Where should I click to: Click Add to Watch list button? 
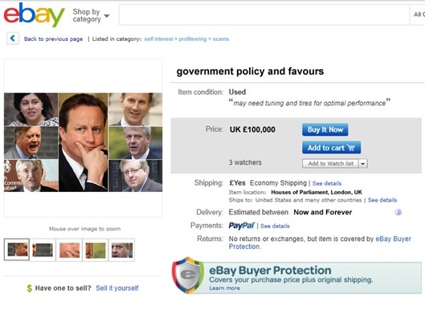click(330, 164)
